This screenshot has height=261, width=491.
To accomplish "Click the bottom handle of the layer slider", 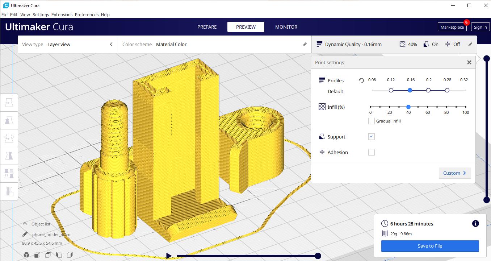I will [487, 200].
